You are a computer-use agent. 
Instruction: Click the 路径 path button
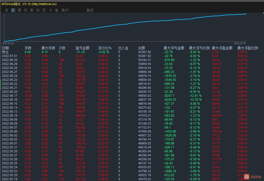pyautogui.click(x=90, y=10)
